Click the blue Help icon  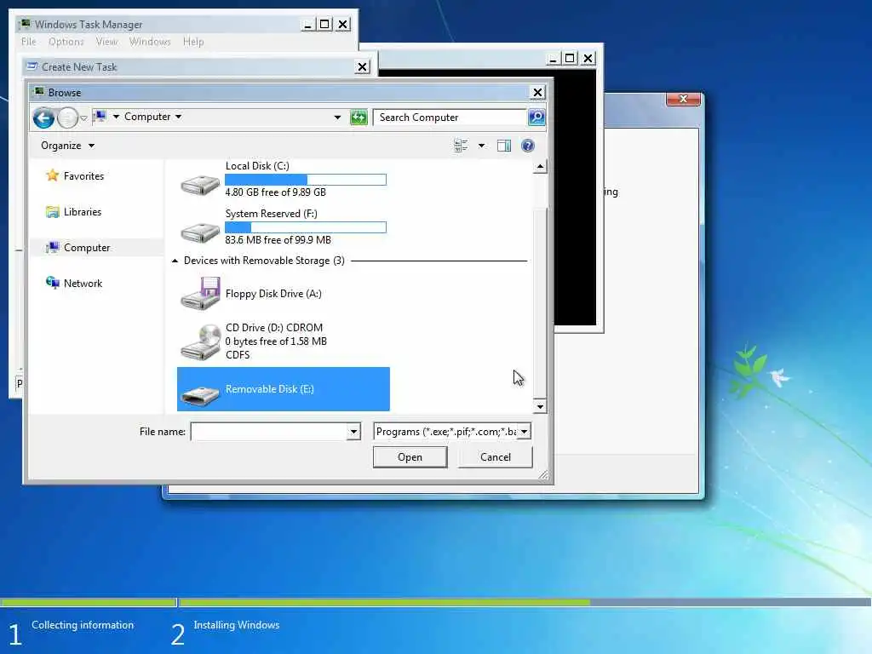coord(528,146)
